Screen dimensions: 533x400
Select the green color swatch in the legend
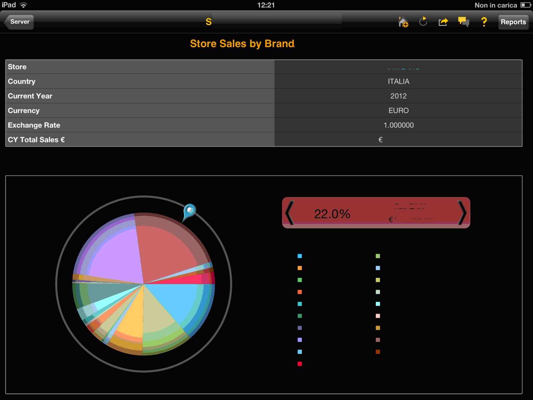(x=299, y=280)
